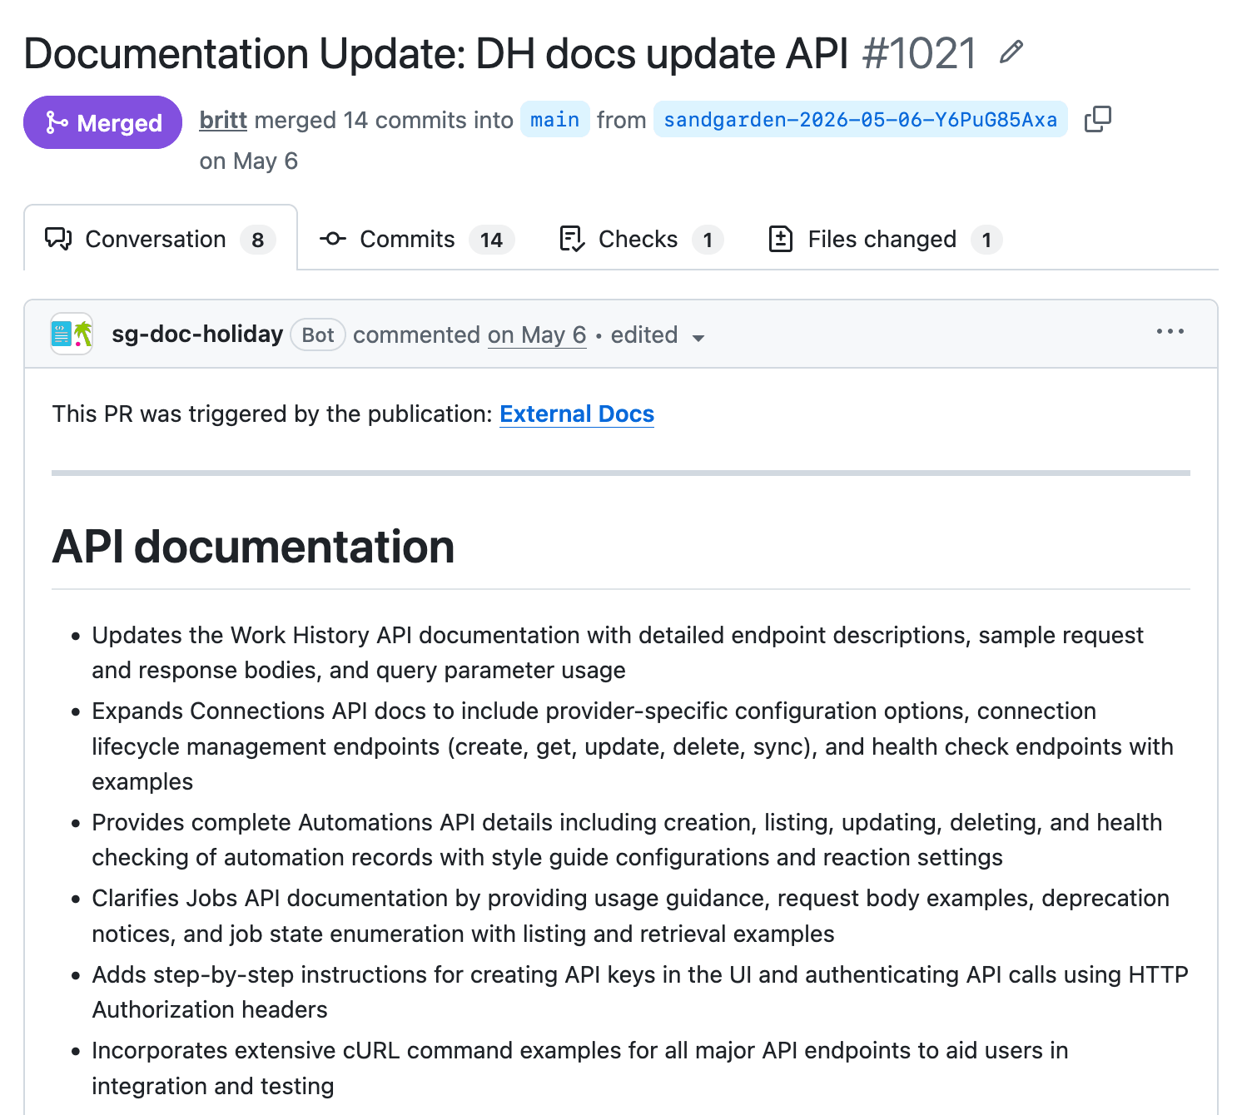Open the sg-doc-holiday author link

[x=197, y=334]
